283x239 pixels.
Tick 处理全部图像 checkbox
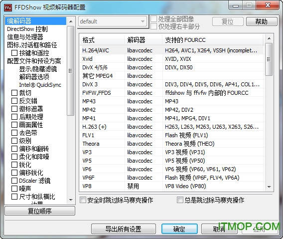pos(153,19)
